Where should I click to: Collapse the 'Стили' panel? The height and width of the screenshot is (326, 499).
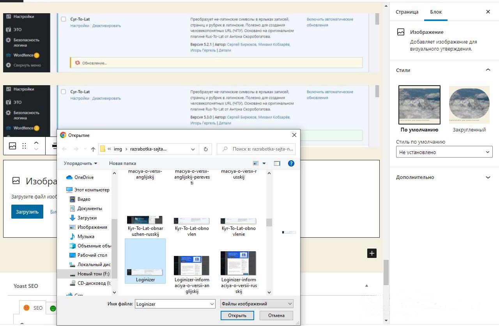pyautogui.click(x=488, y=70)
